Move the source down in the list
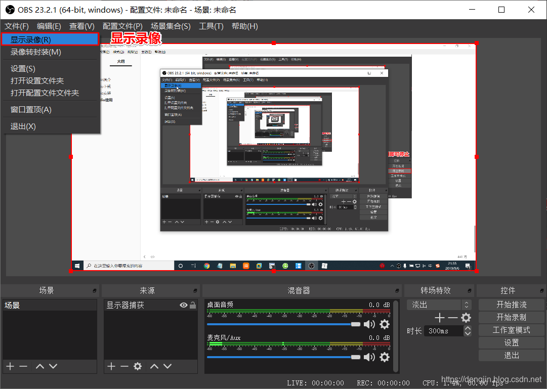The height and width of the screenshot is (389, 547). (167, 366)
